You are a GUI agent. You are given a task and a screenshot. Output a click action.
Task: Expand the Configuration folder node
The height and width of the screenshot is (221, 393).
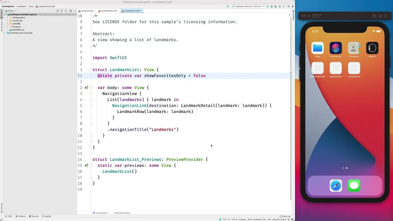(7, 17)
